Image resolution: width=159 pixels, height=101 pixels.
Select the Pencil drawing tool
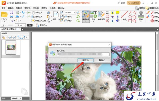click(x=148, y=12)
